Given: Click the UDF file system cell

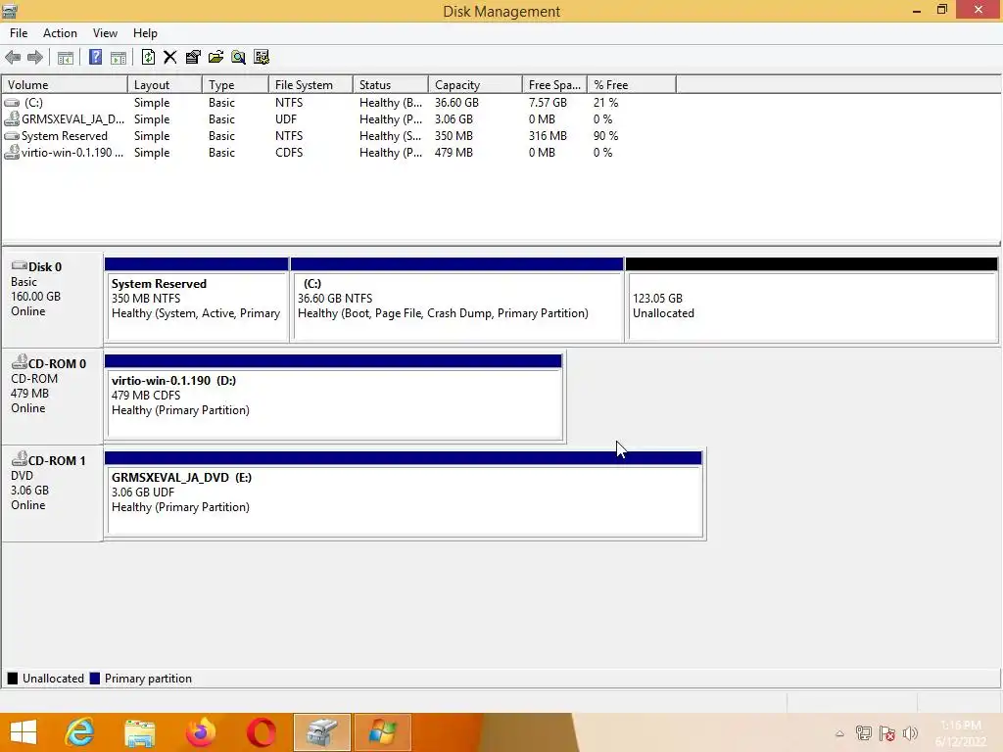Looking at the screenshot, I should click(286, 118).
